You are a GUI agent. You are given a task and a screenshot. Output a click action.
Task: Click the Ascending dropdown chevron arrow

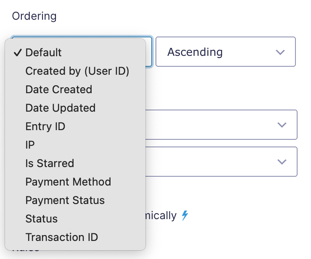click(280, 52)
